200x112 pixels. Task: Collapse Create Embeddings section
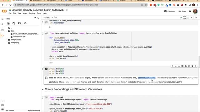tap(43, 89)
